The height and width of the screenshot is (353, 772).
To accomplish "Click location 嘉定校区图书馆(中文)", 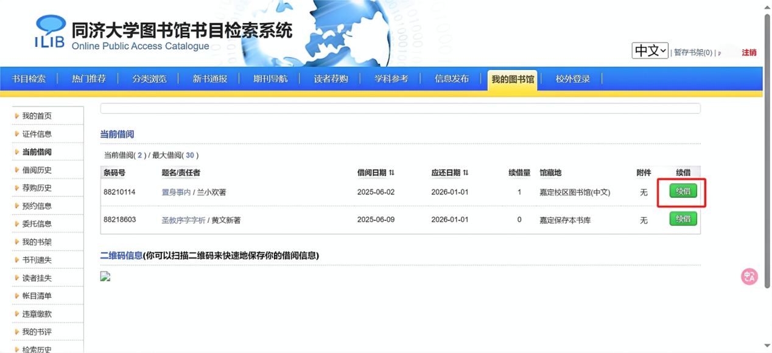I will pyautogui.click(x=575, y=192).
